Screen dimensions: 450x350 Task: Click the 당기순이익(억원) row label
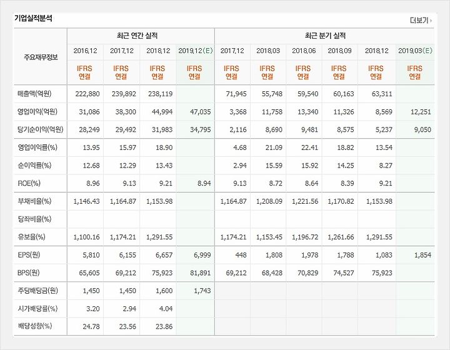pos(40,129)
